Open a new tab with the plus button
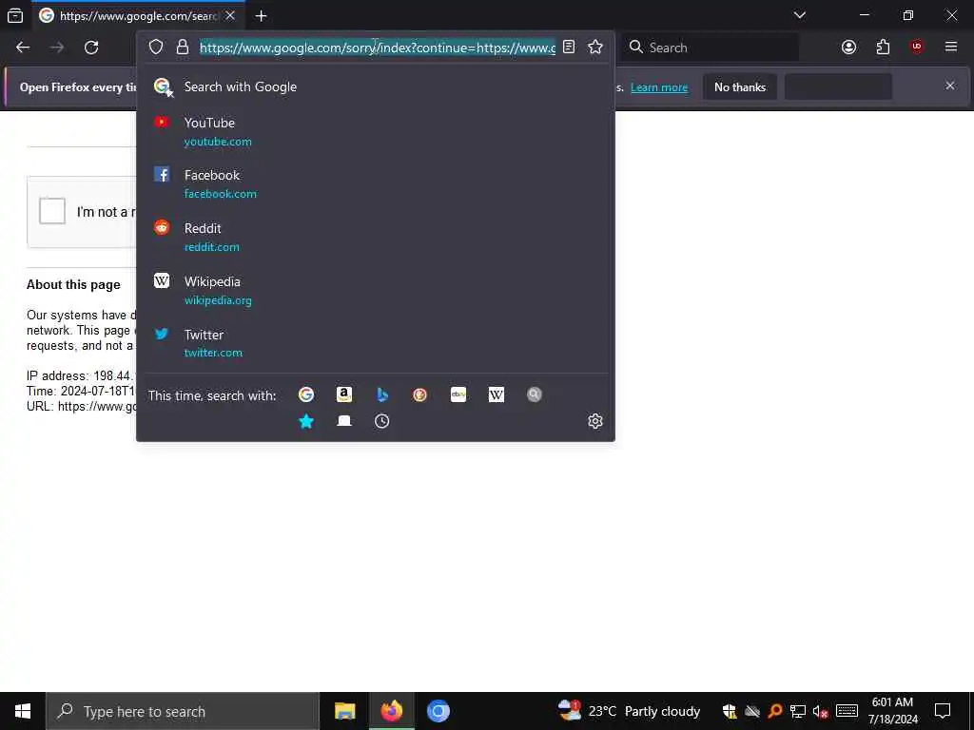The width and height of the screenshot is (974, 730). click(x=261, y=15)
